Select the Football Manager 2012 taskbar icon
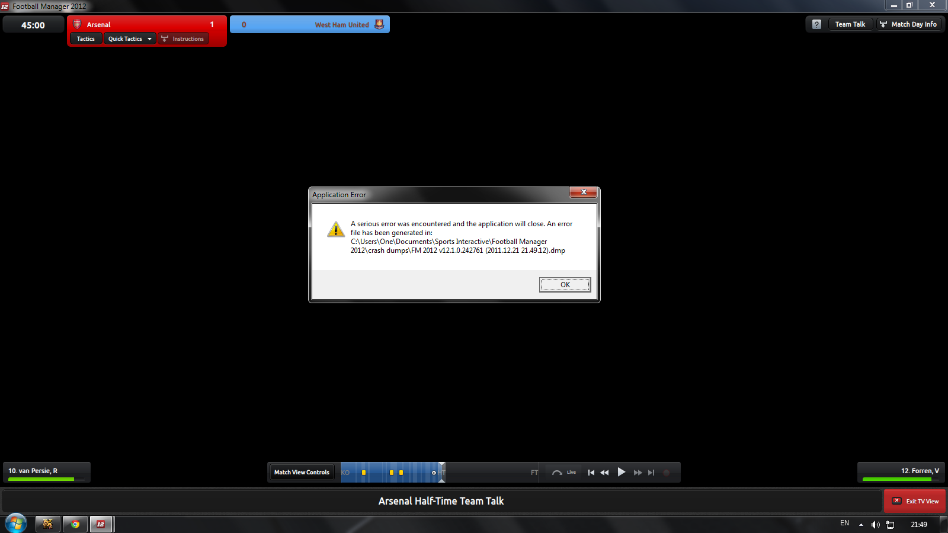 coord(101,524)
